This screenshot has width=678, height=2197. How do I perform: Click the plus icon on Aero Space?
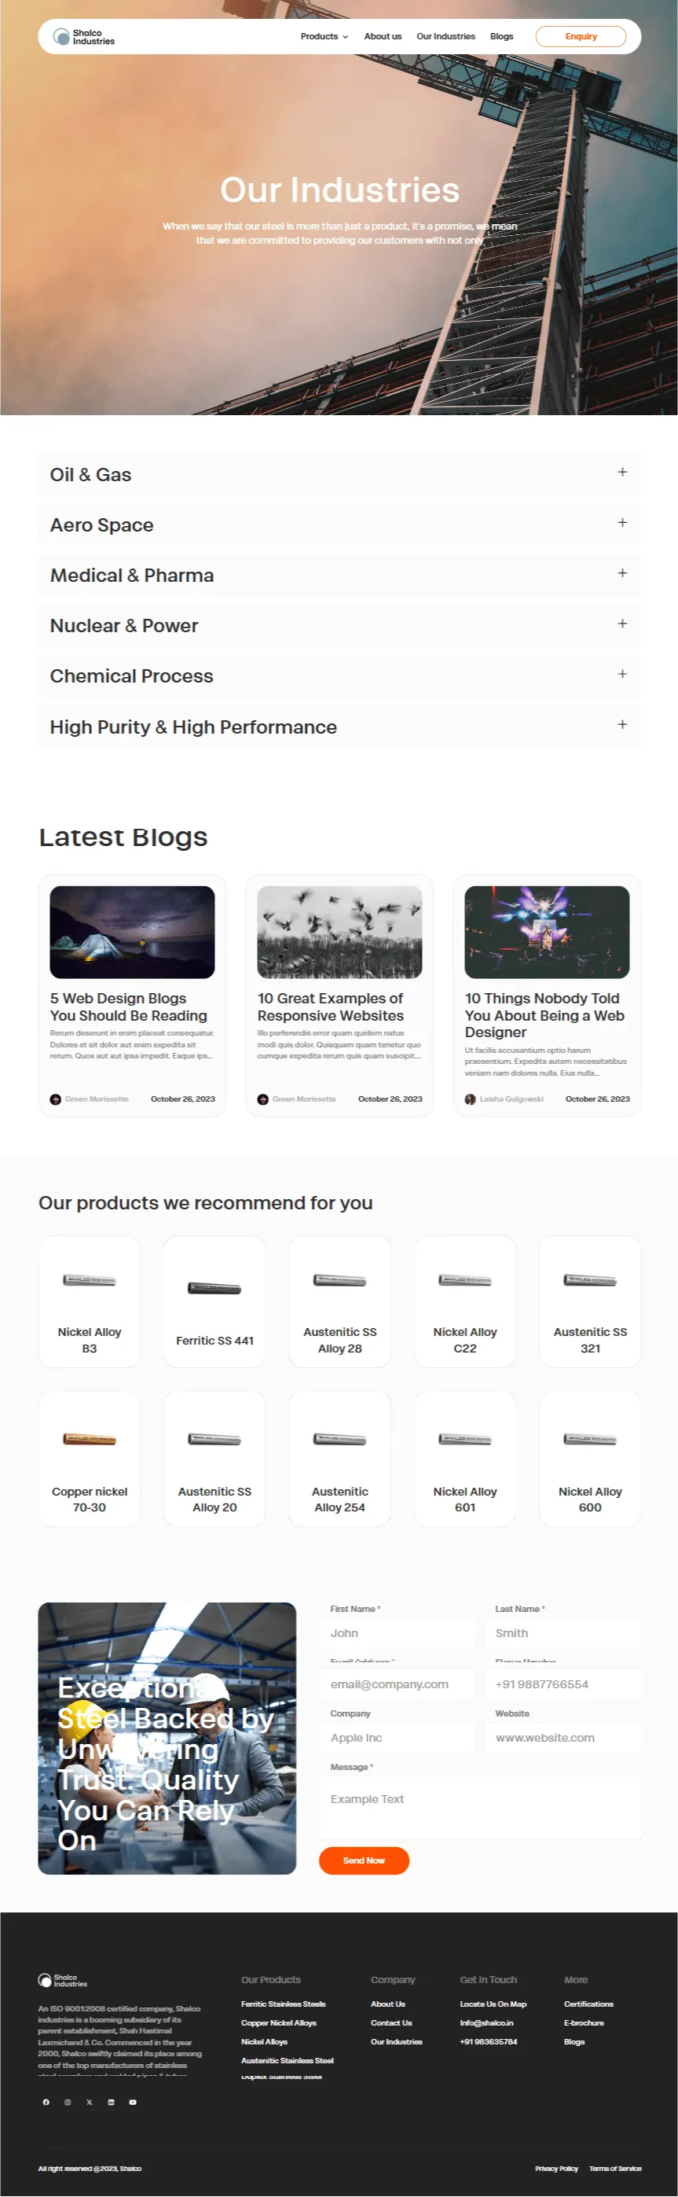click(623, 523)
